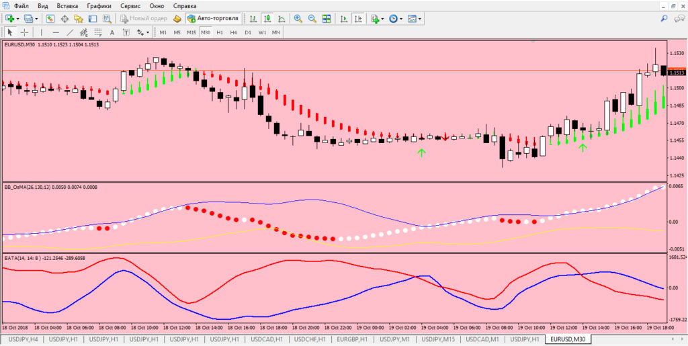Expand the new chart dropdown arrow
Screen dimensions: 688x346
[18, 19]
